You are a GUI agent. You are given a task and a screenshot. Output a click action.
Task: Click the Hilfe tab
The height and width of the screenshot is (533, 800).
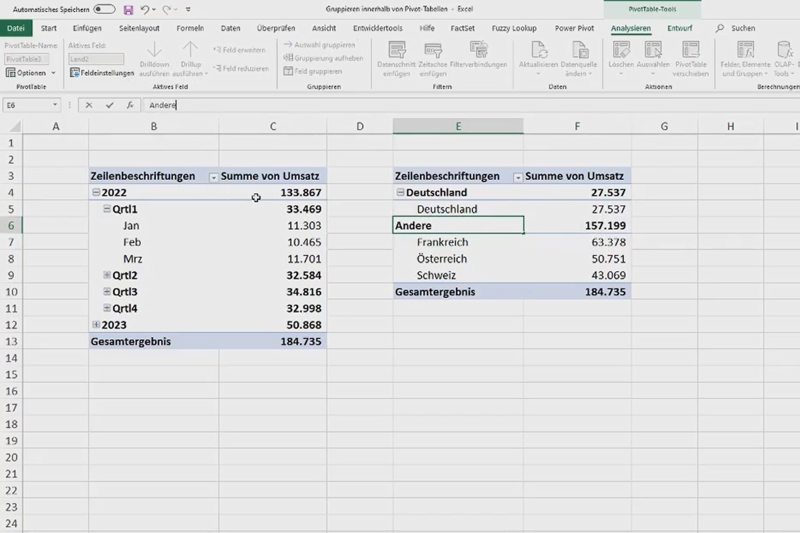pos(427,28)
